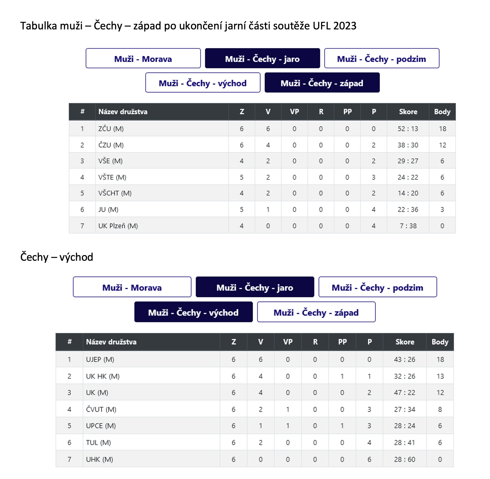Click Název družstva header in top table

tap(123, 112)
